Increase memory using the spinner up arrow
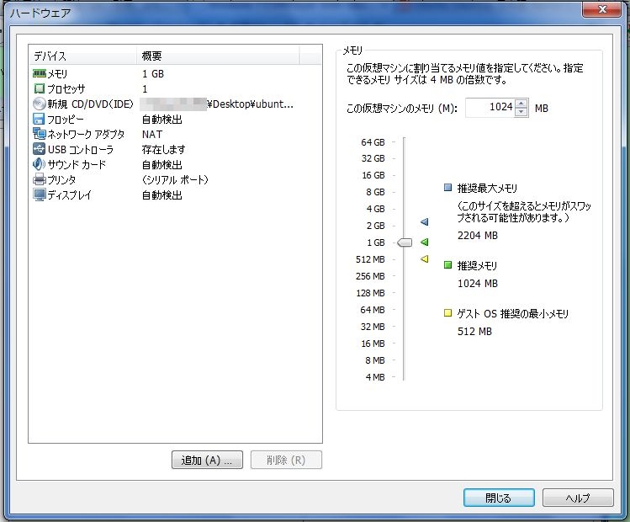Viewport: 630px width, 522px height. coord(521,104)
